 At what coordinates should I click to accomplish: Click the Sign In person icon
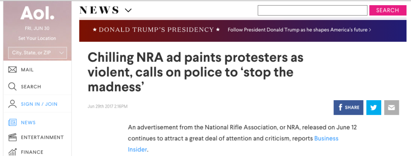tap(12, 104)
